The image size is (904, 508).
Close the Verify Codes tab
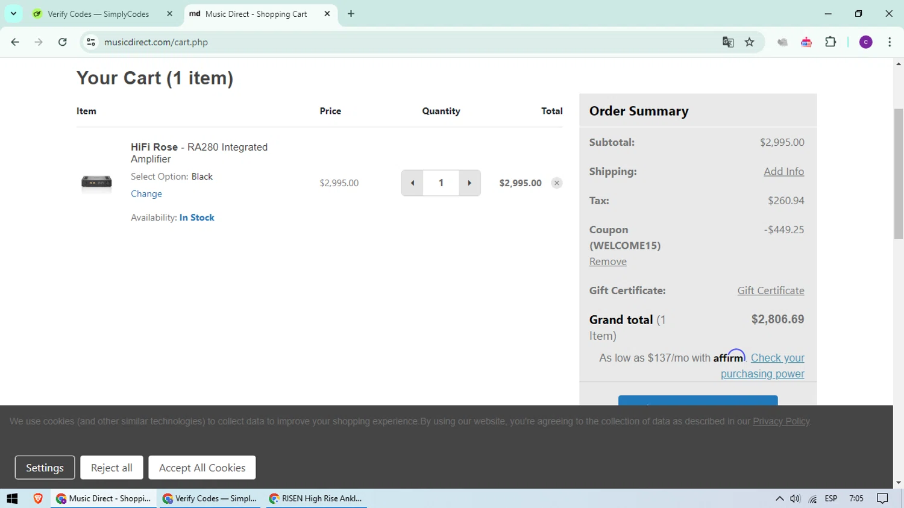pyautogui.click(x=169, y=14)
